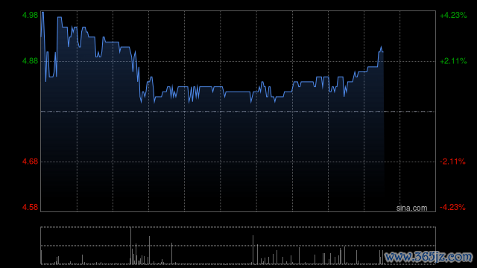This screenshot has width=477, height=268.
Task: Click the +4.23% percentage label
Action: (453, 15)
